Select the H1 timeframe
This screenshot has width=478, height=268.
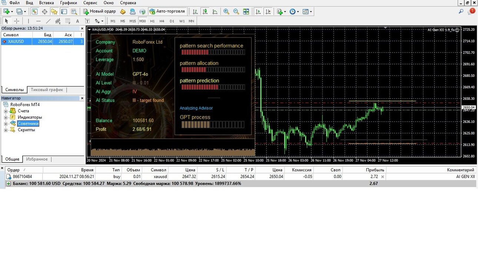pyautogui.click(x=152, y=21)
